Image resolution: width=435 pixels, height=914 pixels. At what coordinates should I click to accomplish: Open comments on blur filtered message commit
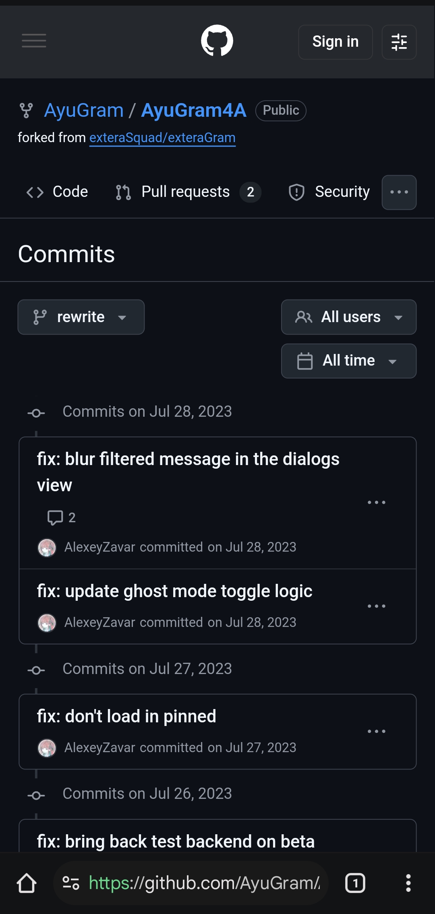(x=61, y=517)
